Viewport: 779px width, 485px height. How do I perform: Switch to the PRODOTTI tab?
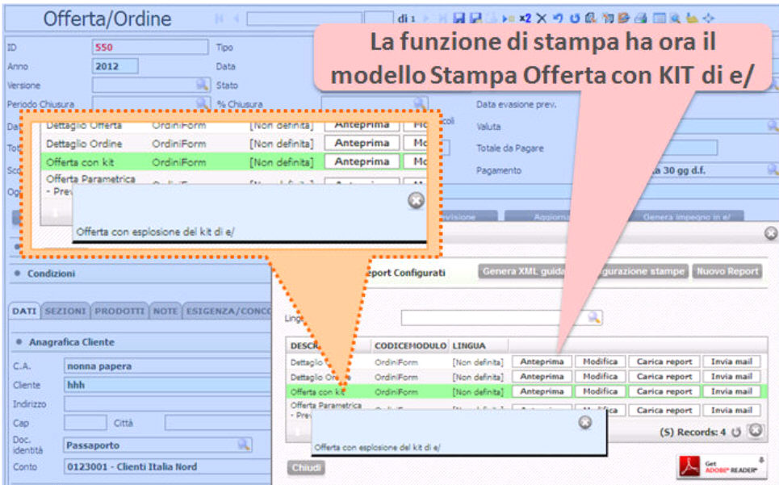coord(120,311)
